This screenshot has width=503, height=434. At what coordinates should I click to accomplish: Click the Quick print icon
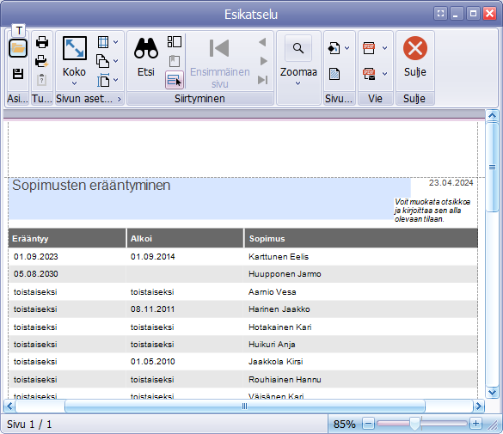42,61
